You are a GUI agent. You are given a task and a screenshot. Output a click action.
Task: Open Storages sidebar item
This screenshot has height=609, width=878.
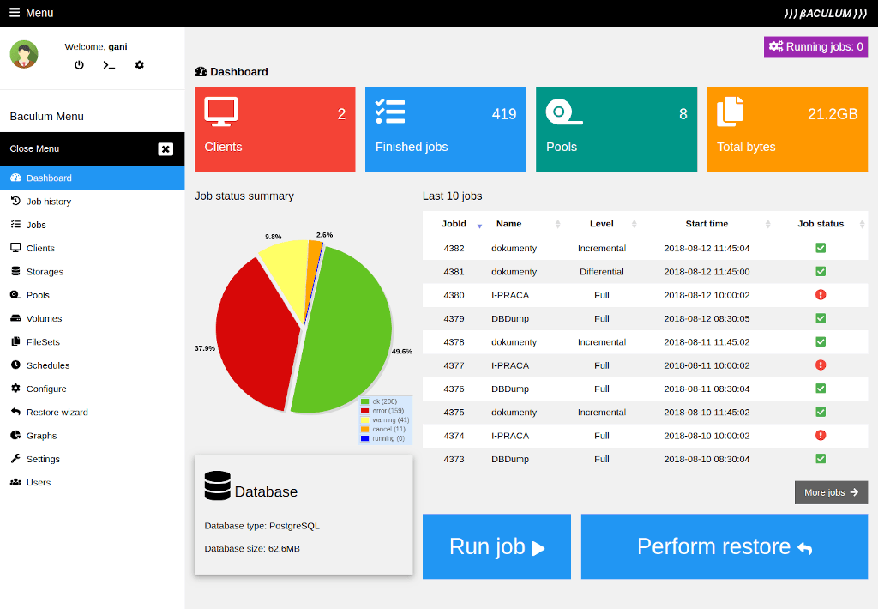(93, 272)
